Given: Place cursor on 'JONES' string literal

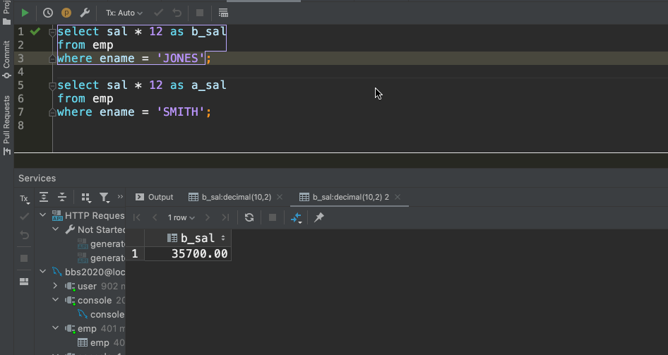Looking at the screenshot, I should coord(181,59).
